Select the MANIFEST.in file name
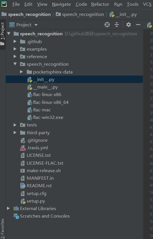Screen dimensions: 153x239 40,178
